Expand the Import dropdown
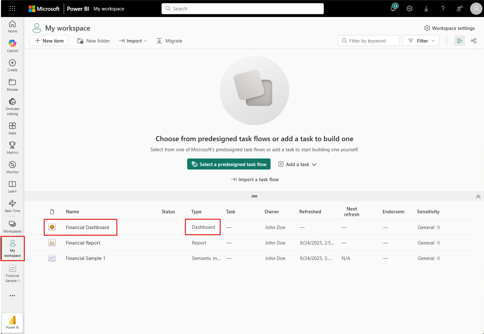 (133, 40)
